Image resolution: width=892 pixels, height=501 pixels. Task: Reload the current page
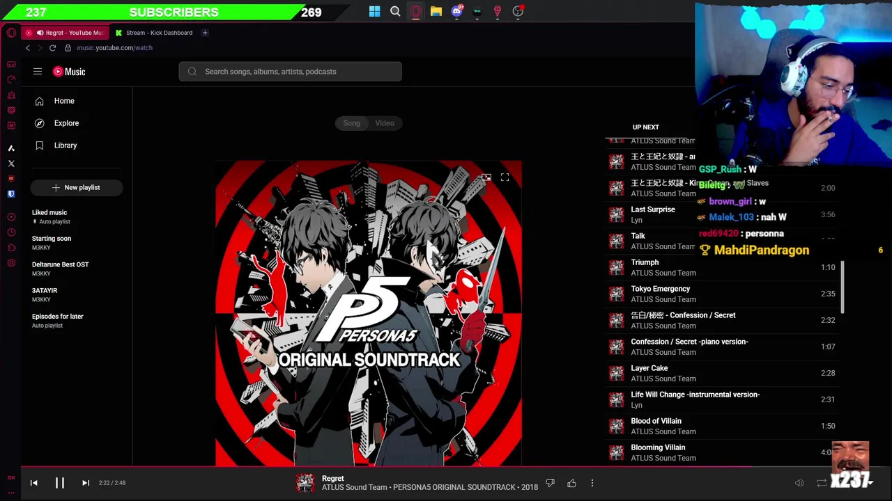[52, 48]
